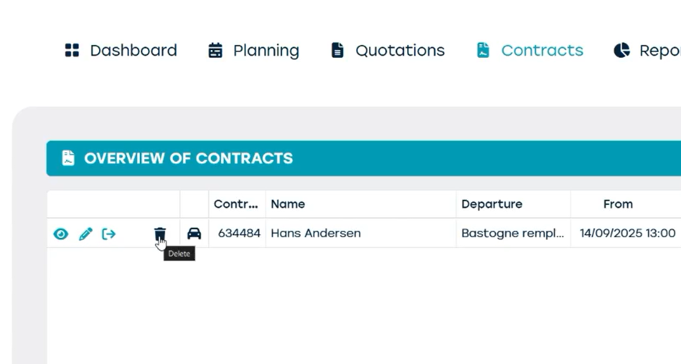681x364 pixels.
Task: Sort by the Name column header
Action: point(288,204)
